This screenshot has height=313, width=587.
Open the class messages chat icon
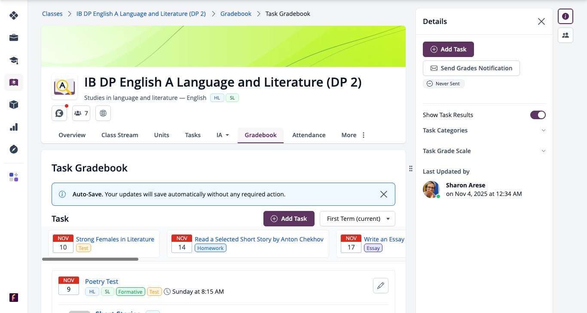tap(59, 113)
